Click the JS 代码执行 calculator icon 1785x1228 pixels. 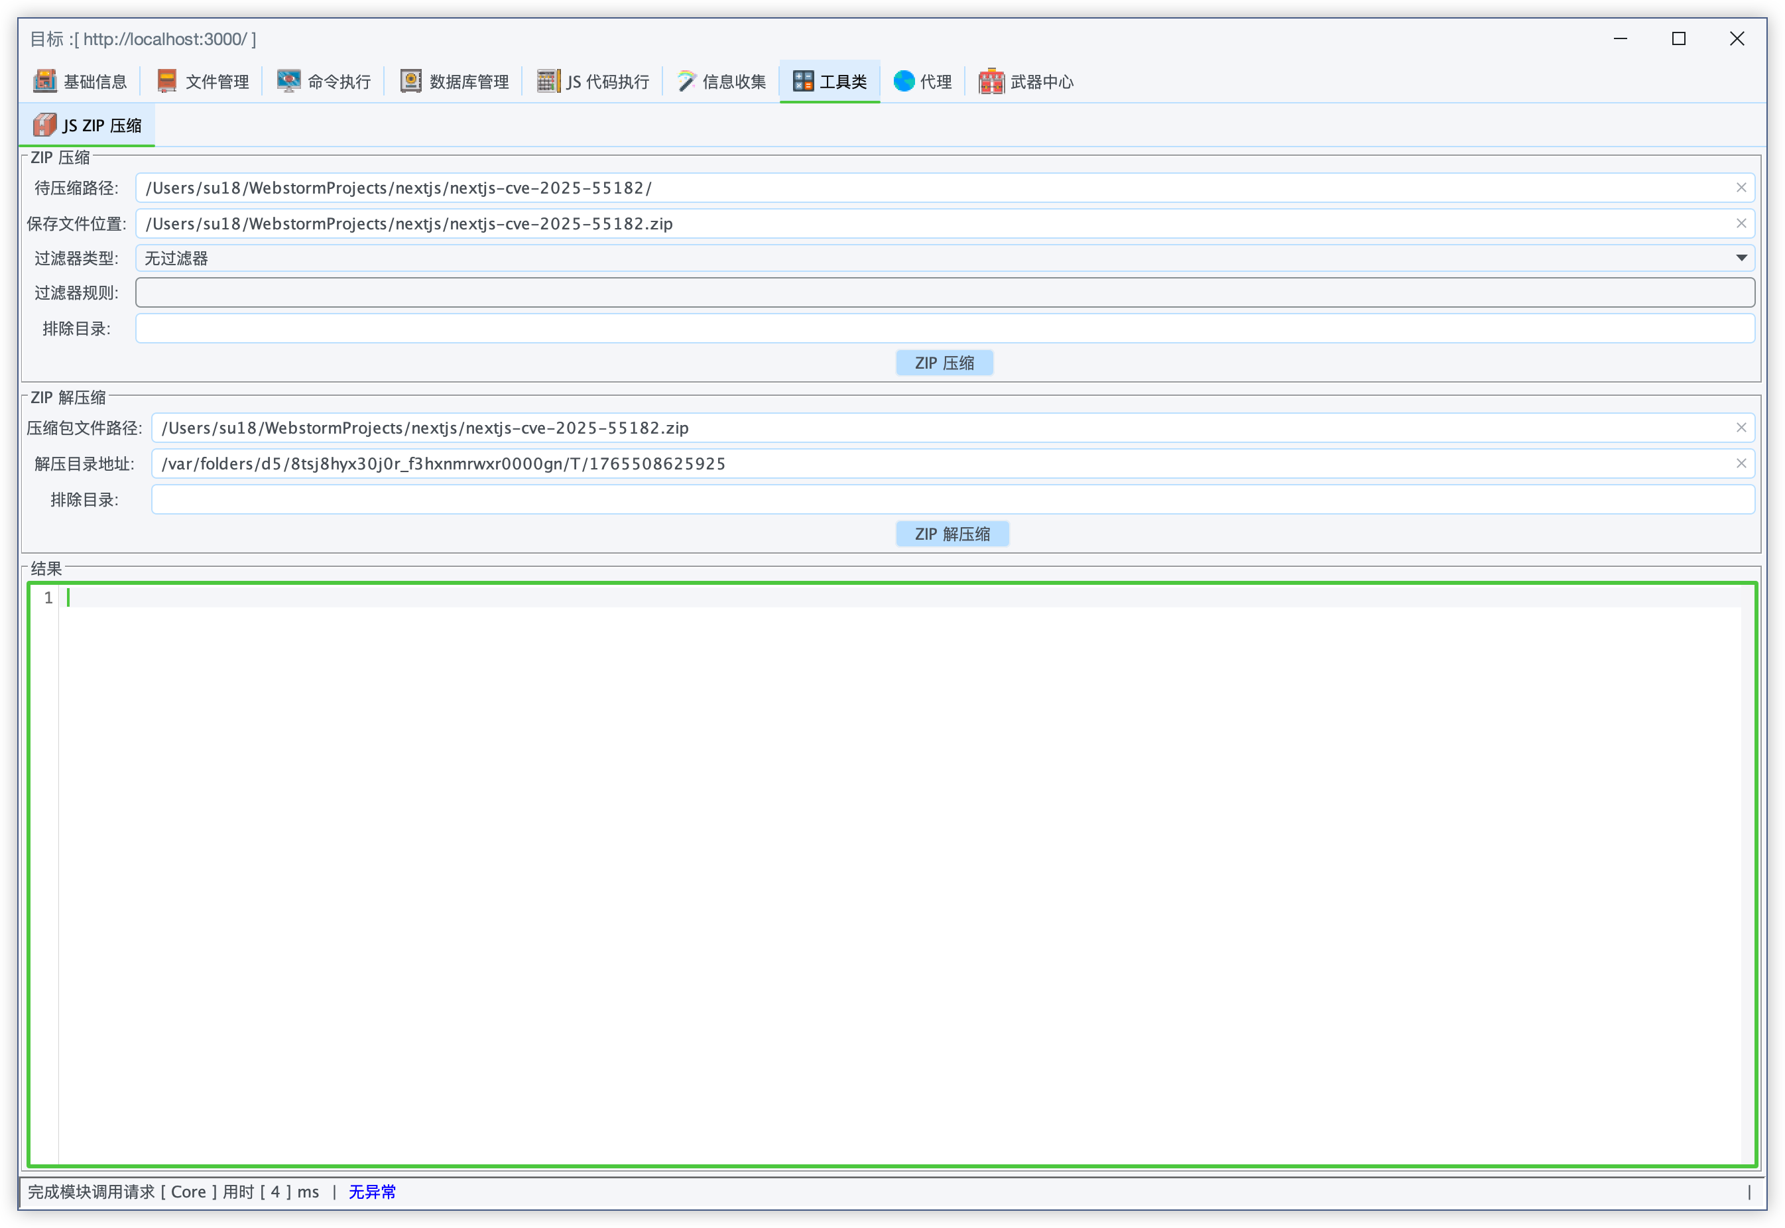[x=548, y=81]
